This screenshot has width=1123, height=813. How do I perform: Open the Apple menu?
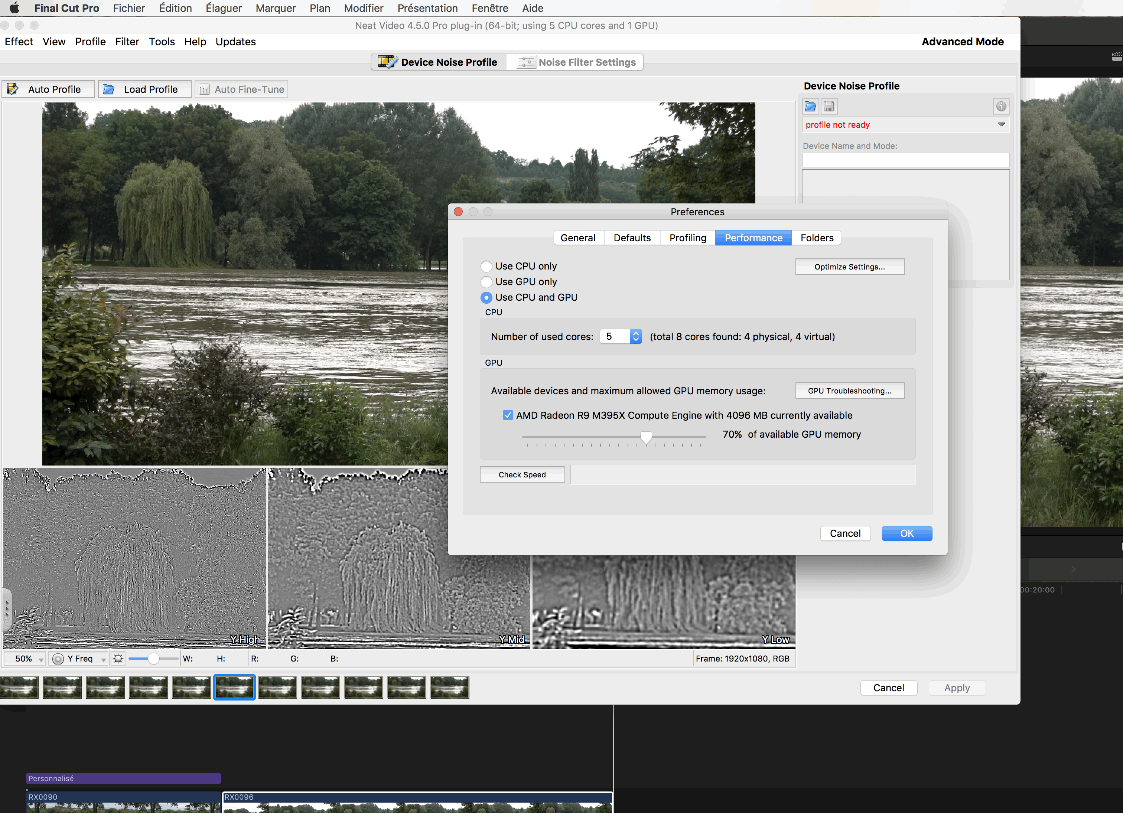pos(14,8)
